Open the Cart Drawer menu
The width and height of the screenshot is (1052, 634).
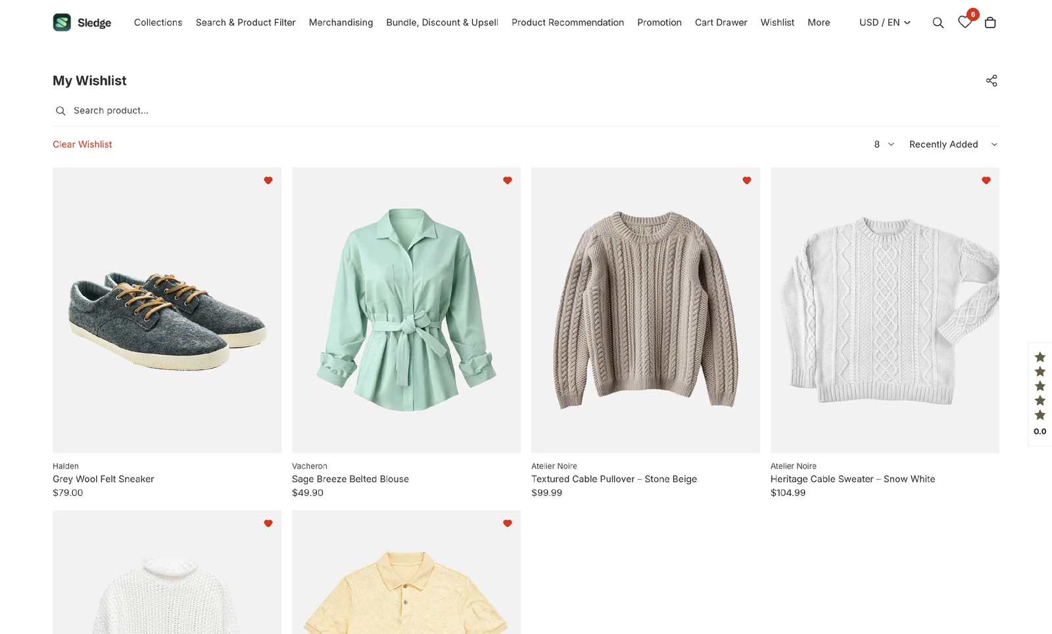pyautogui.click(x=721, y=22)
